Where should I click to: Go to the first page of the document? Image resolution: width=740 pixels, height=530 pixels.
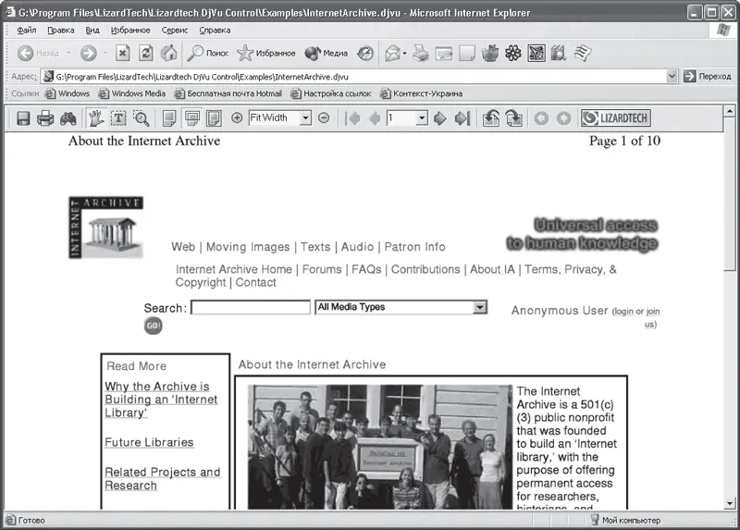352,118
